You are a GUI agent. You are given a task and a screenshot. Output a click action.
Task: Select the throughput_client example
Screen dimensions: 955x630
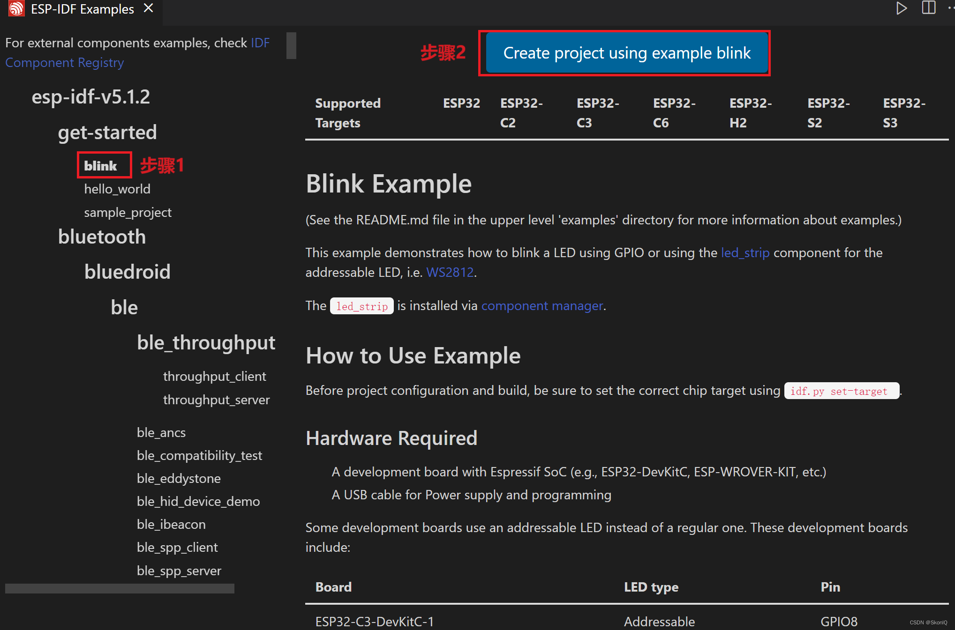pos(214,376)
